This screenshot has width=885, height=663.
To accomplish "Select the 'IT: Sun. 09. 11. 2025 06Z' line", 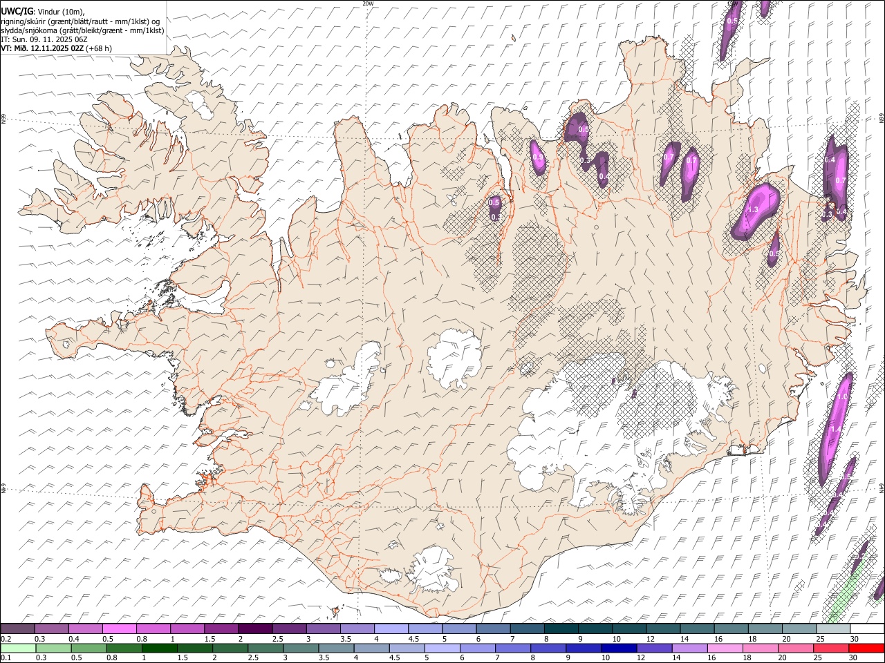I will click(44, 39).
